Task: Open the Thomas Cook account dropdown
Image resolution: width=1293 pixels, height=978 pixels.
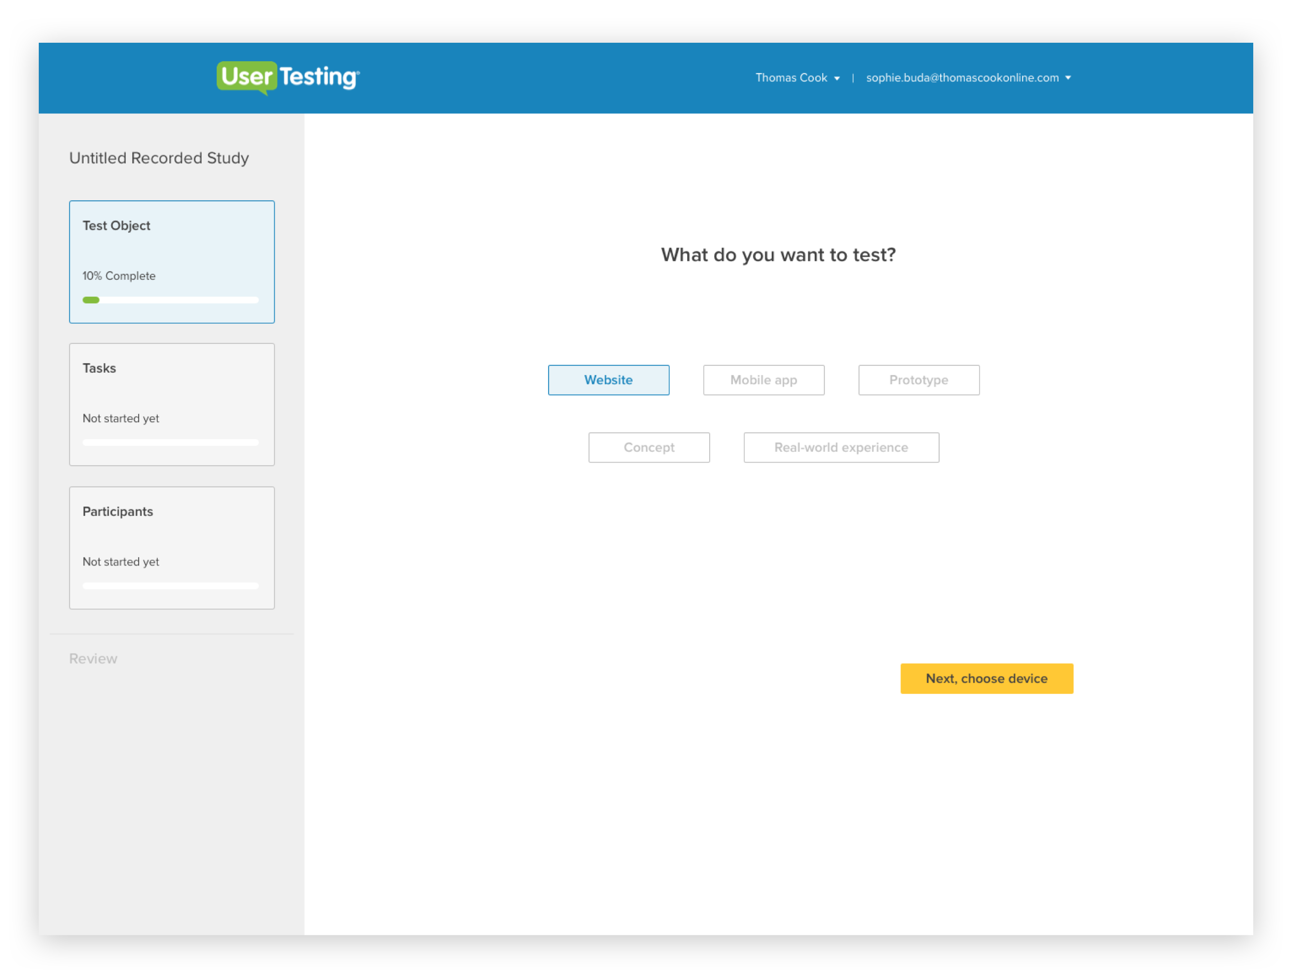Action: click(798, 78)
